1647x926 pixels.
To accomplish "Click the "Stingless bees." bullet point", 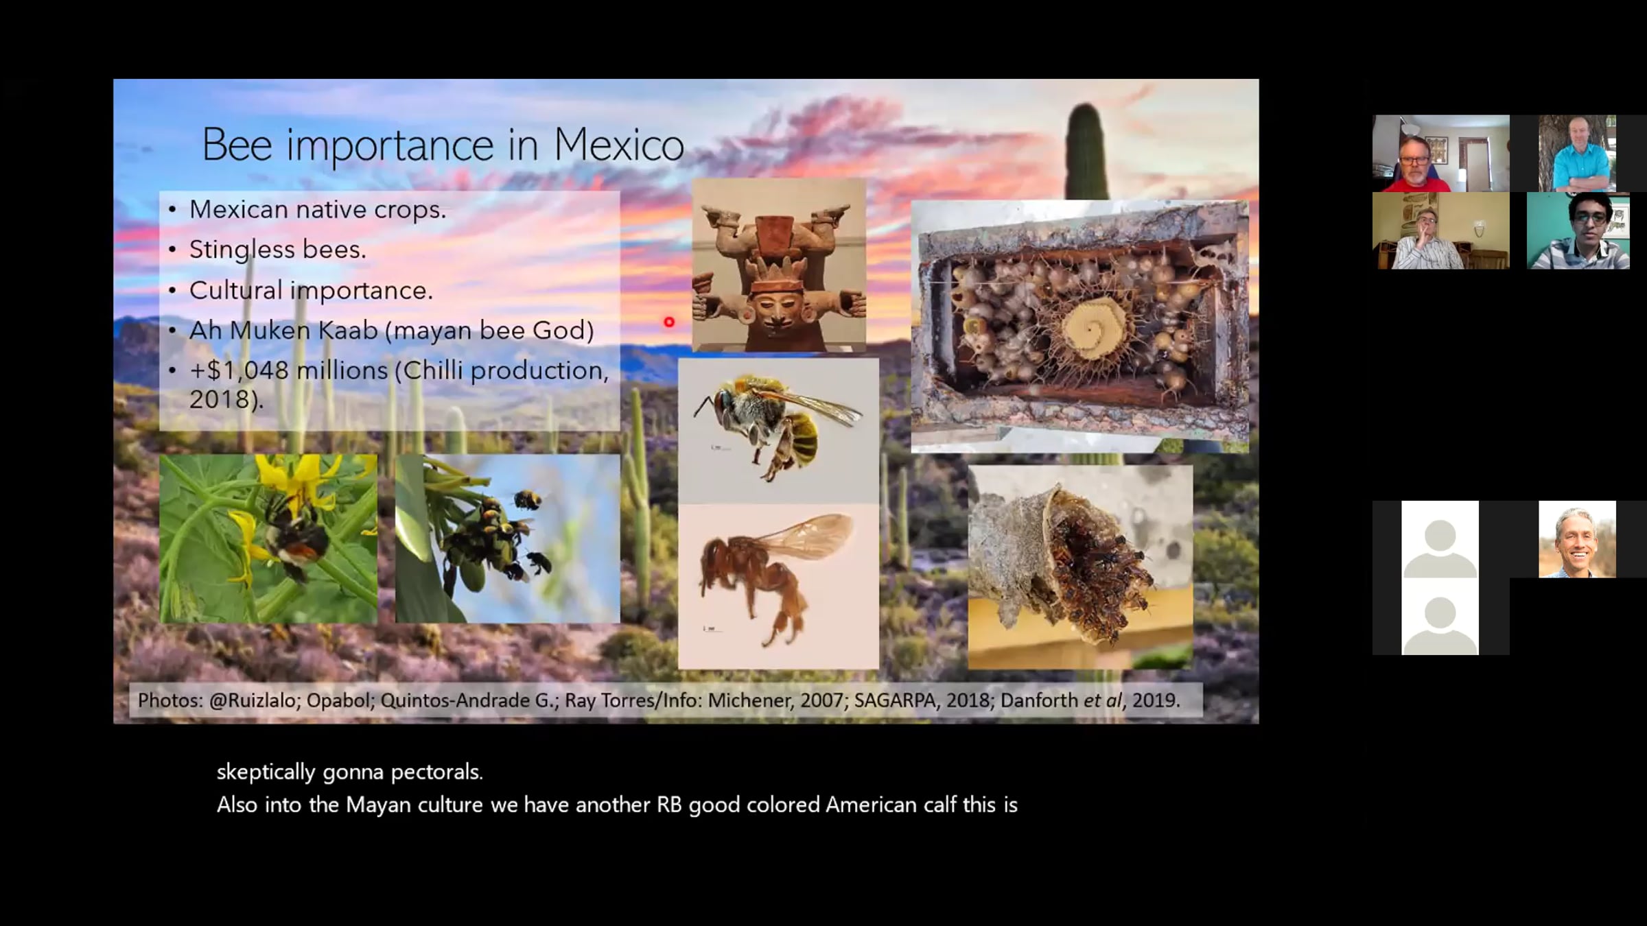I will (277, 250).
